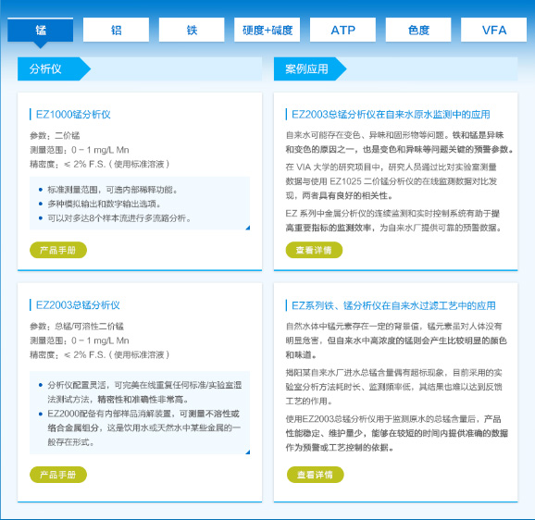Click bullet 可以对多达8个样本流进行多流路分析

pyautogui.click(x=119, y=217)
